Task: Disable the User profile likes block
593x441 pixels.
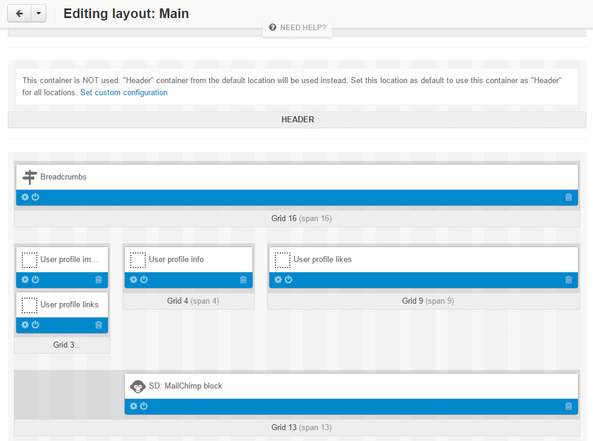Action: pos(289,280)
